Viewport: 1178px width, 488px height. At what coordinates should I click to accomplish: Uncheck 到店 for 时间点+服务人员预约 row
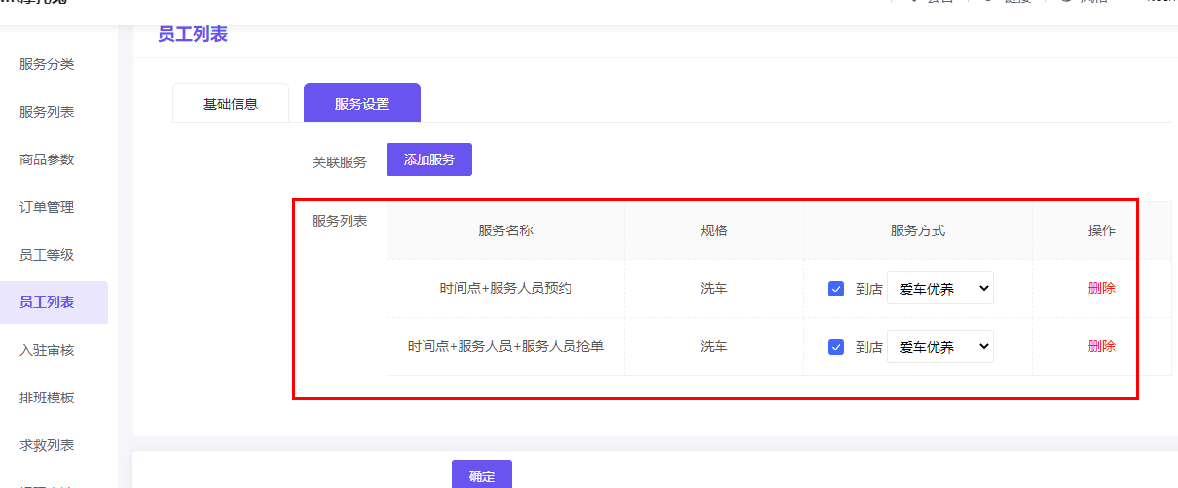click(x=836, y=289)
